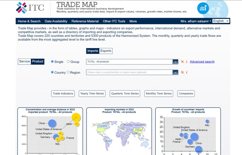Screen dimensions: 242x155
Task: Click the blue chart icon in header
Action: click(203, 8)
